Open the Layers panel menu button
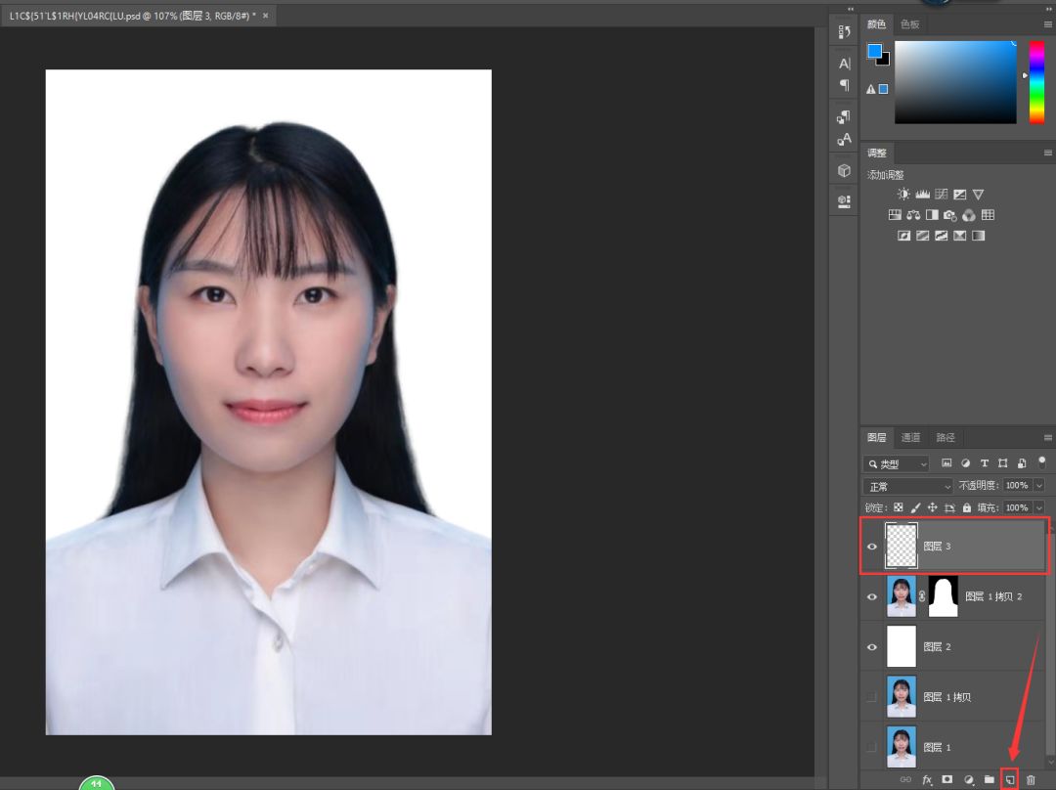The width and height of the screenshot is (1056, 790). pos(1047,438)
